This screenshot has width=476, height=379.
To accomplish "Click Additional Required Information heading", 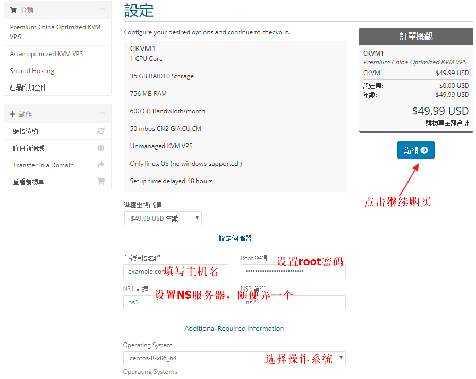I will pyautogui.click(x=234, y=329).
